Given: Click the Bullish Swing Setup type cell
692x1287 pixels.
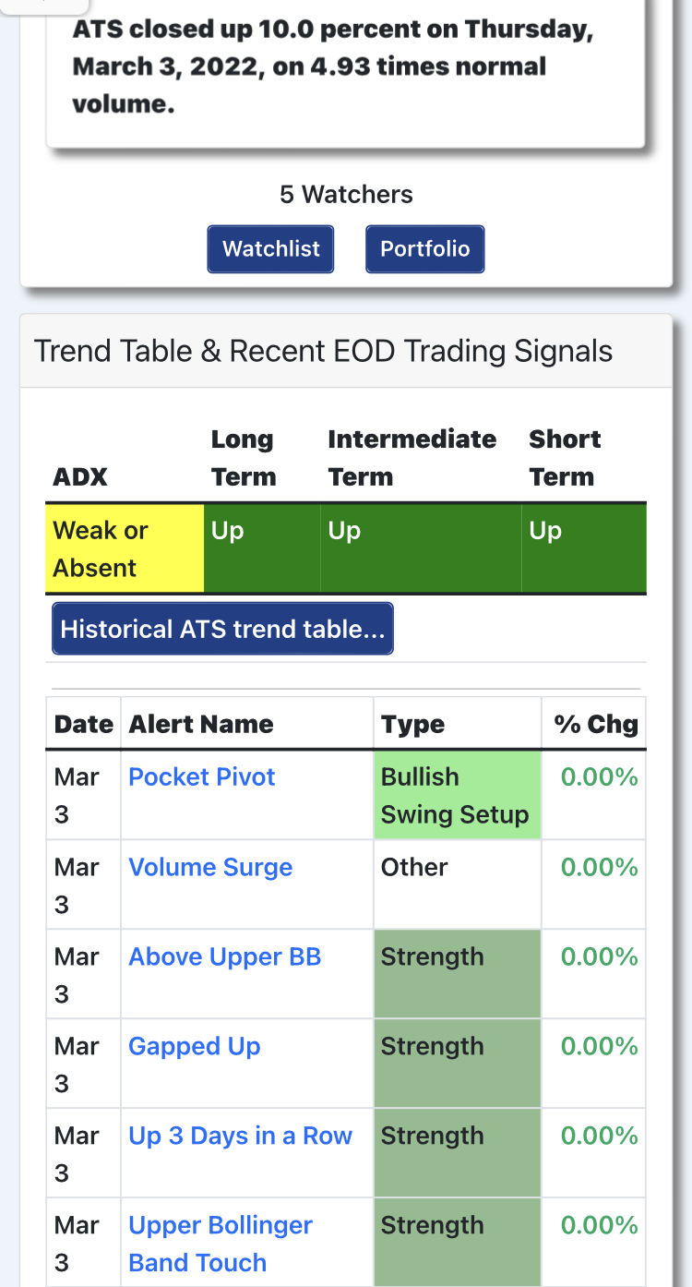Looking at the screenshot, I should [457, 795].
